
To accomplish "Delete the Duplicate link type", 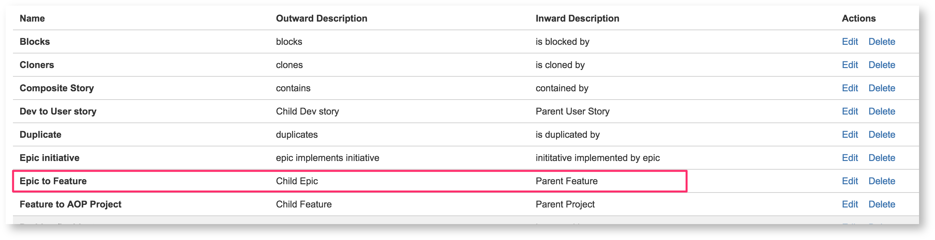I will click(881, 134).
